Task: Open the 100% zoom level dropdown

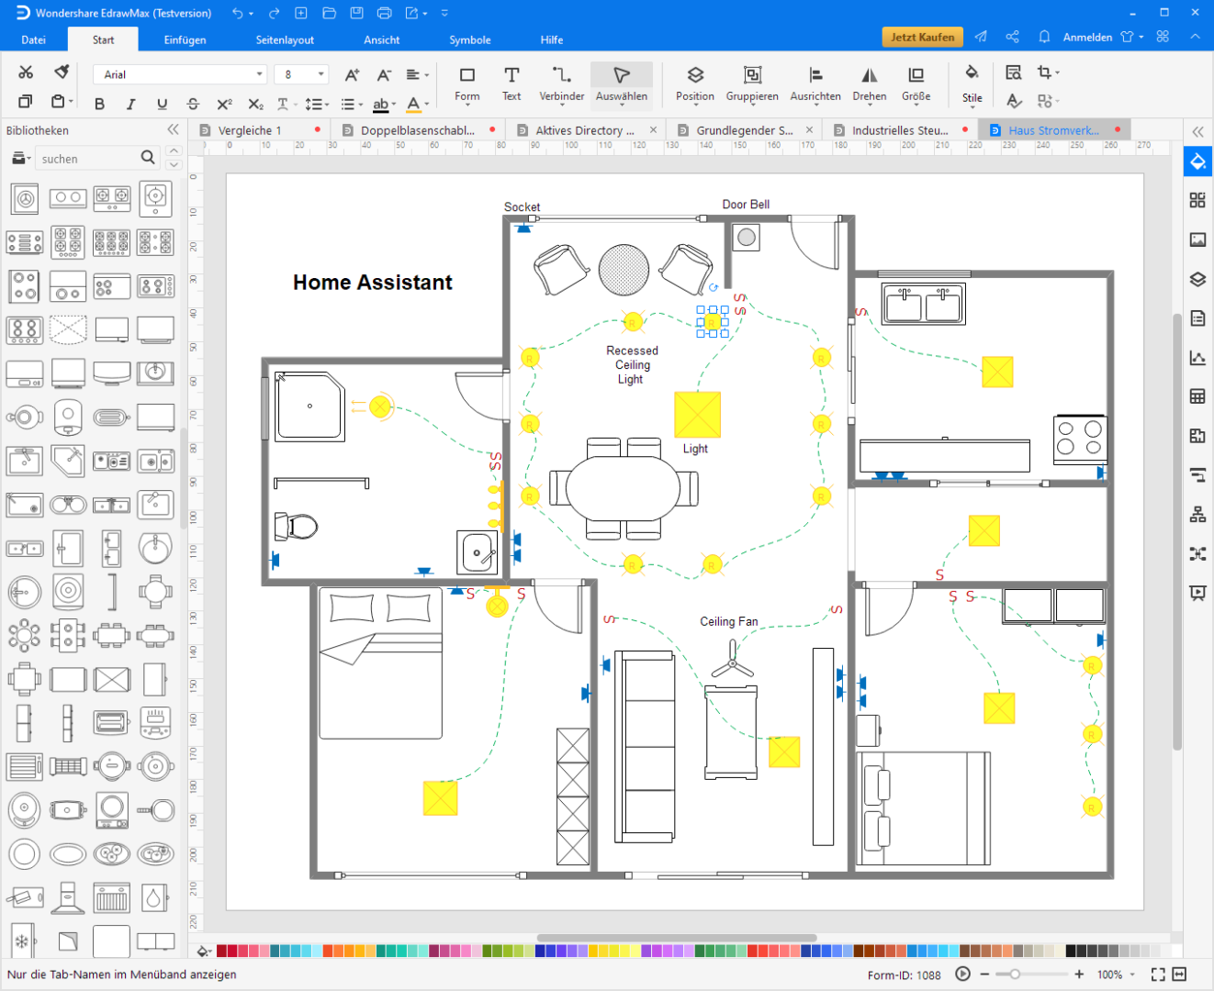Action: pos(1117,974)
